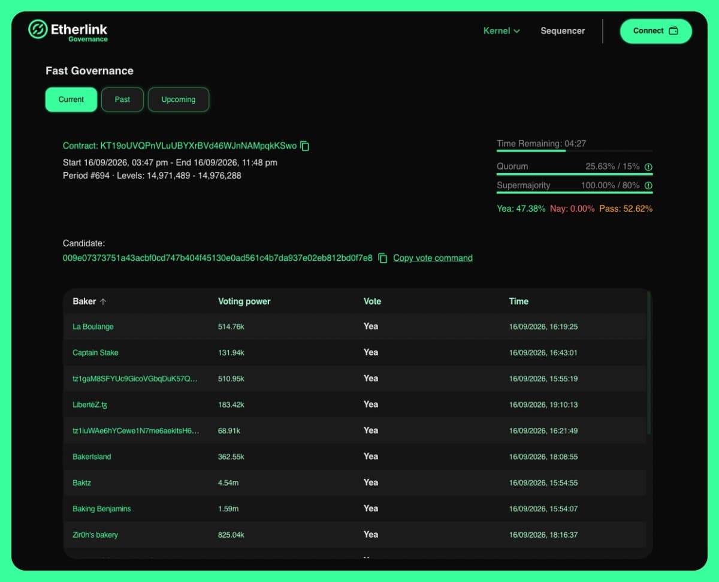This screenshot has width=719, height=582.
Task: Click the Nay: 0.00% value
Action: [572, 209]
